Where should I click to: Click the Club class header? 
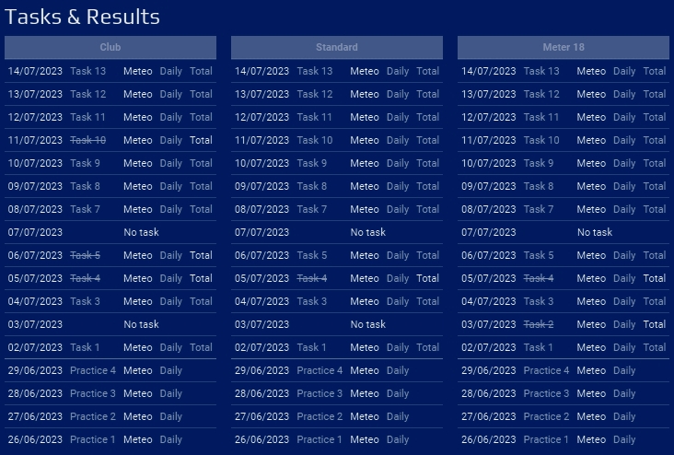(110, 47)
